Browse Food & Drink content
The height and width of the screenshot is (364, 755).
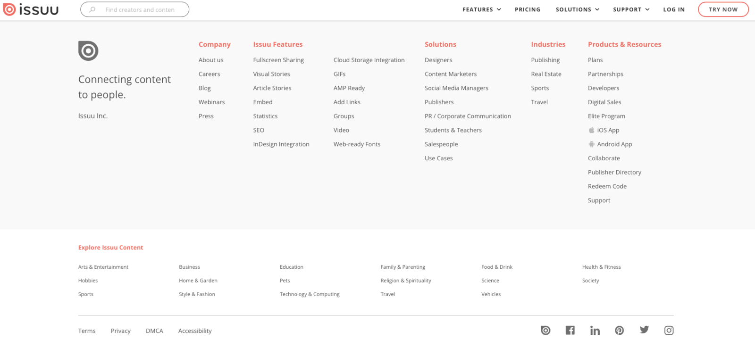pos(497,267)
